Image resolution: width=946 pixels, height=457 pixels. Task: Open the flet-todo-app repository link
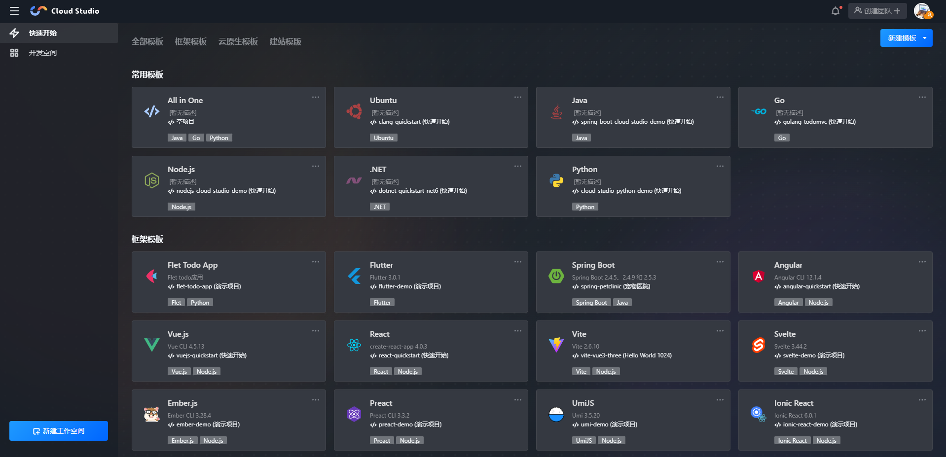tap(204, 286)
